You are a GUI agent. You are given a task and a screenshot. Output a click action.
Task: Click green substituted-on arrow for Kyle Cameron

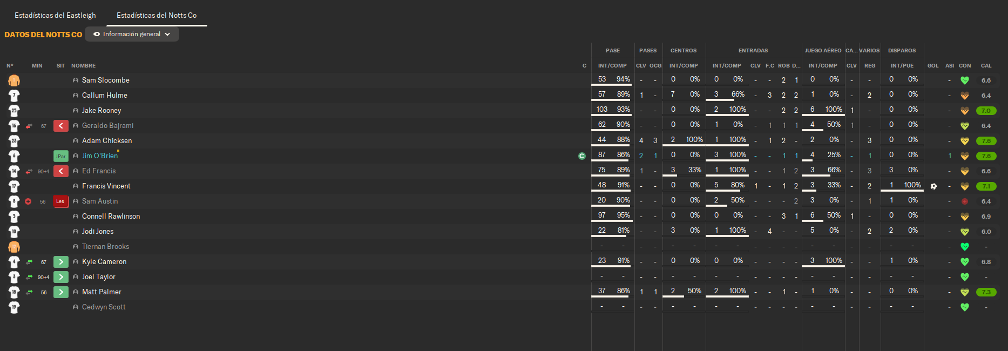(61, 262)
